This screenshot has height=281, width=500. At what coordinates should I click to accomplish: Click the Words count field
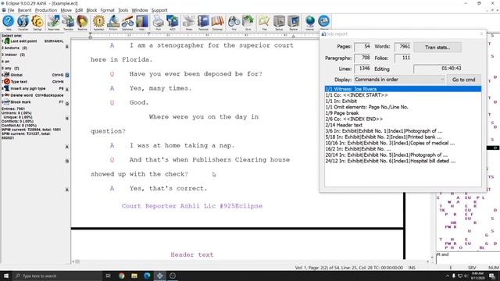[x=402, y=47]
